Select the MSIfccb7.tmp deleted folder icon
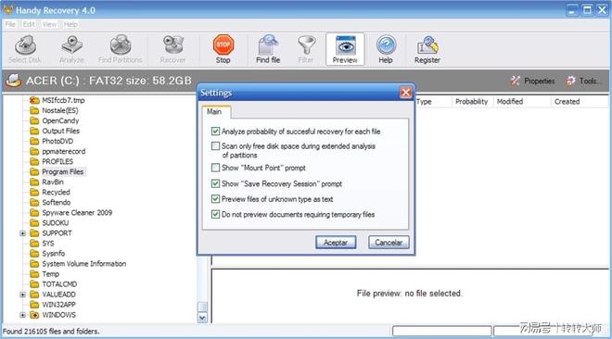The image size is (612, 339). [34, 100]
